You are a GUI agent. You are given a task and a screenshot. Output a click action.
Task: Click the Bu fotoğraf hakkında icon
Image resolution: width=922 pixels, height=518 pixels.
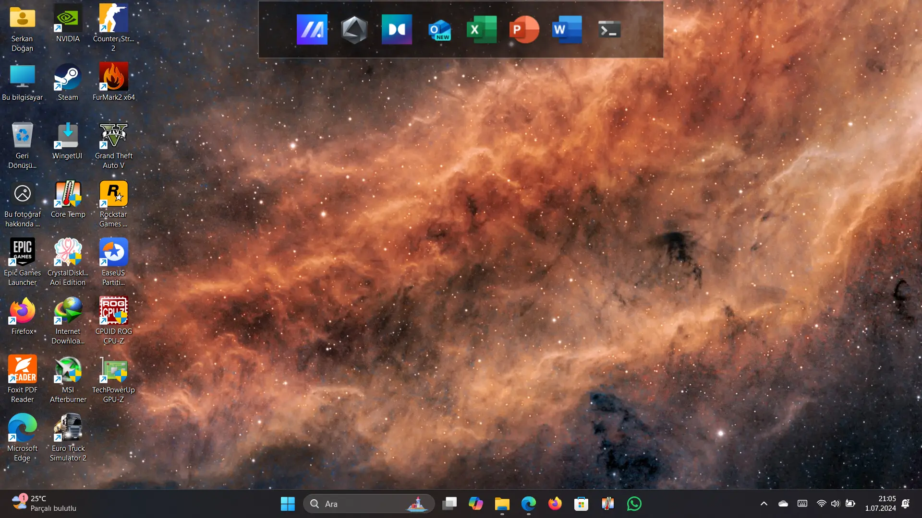click(22, 204)
